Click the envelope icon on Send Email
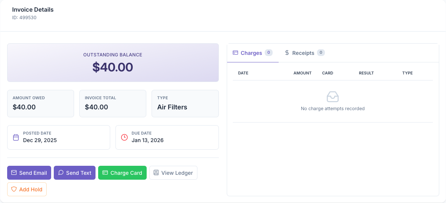The image size is (446, 203). click(x=14, y=173)
